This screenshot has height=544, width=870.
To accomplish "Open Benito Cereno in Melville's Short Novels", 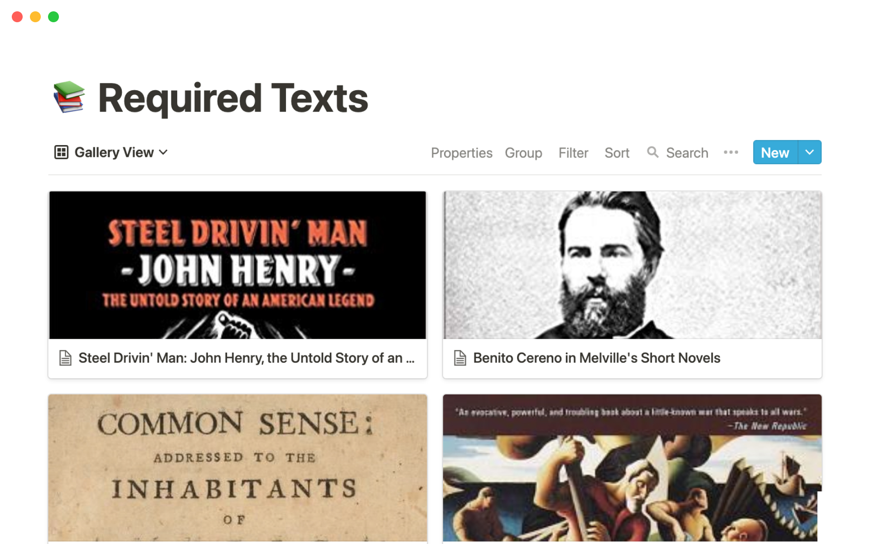I will (x=596, y=358).
